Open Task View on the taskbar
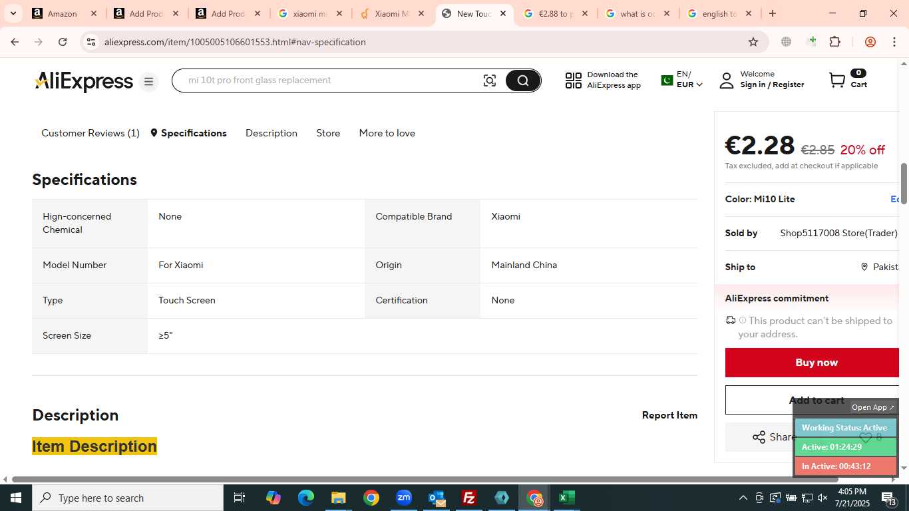 pos(240,498)
